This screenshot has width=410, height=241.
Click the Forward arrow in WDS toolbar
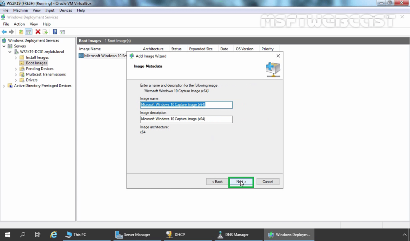[x=11, y=32]
